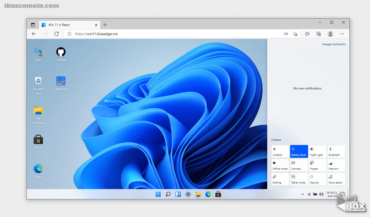Click the Windows Start button in taskbar
370x217 pixels.
[x=158, y=194]
